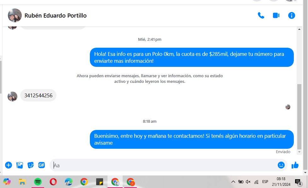The image size is (308, 188).
Task: Open File Explorer from taskbar
Action: tap(22, 182)
